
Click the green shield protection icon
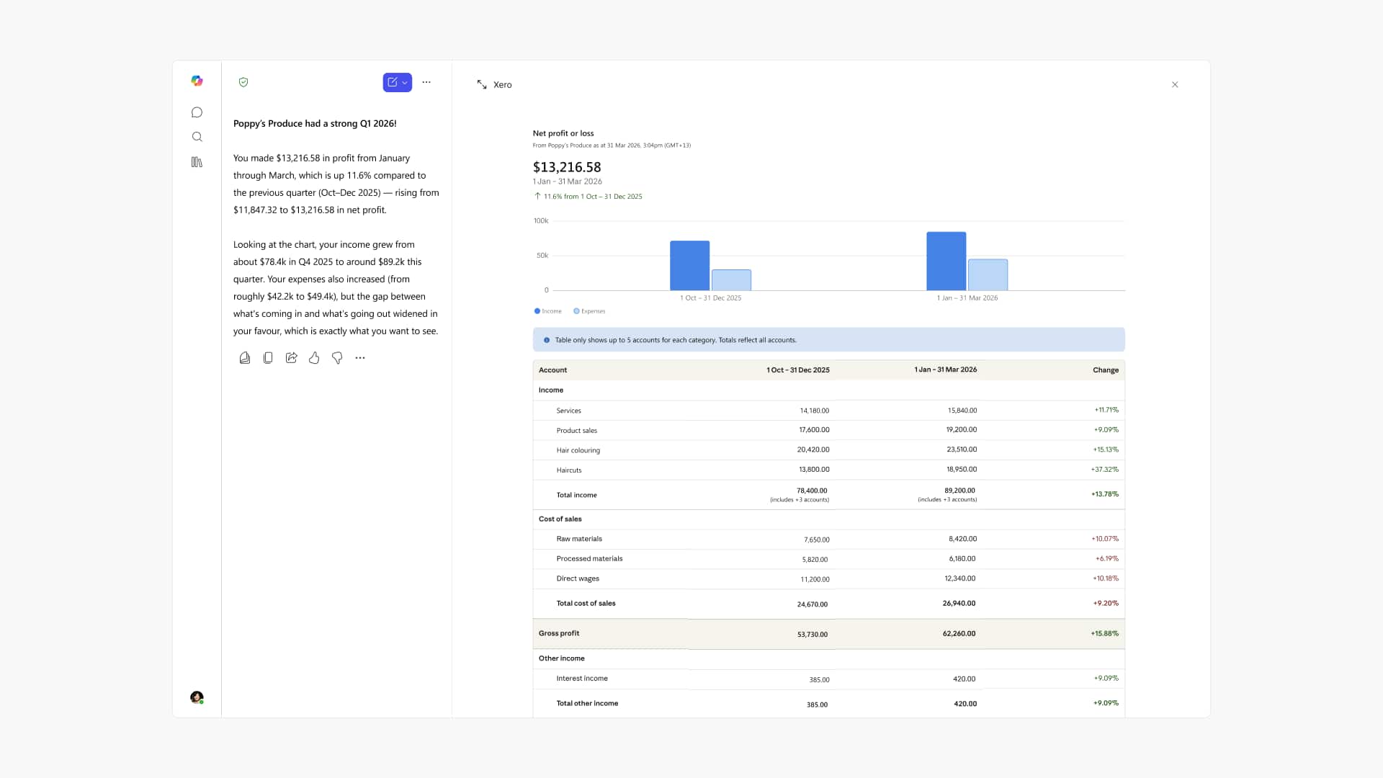243,82
